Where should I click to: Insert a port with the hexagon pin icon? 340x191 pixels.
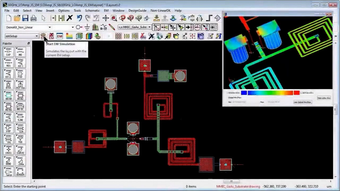79,27
